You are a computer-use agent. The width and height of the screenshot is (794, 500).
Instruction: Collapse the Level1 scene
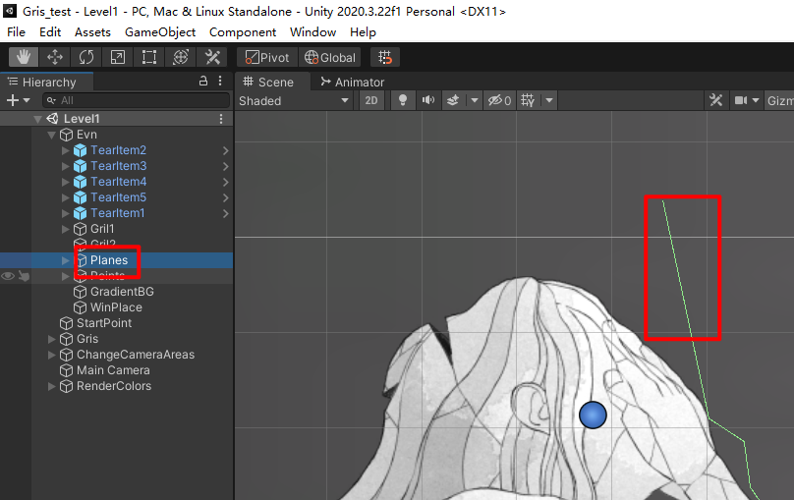coord(37,119)
